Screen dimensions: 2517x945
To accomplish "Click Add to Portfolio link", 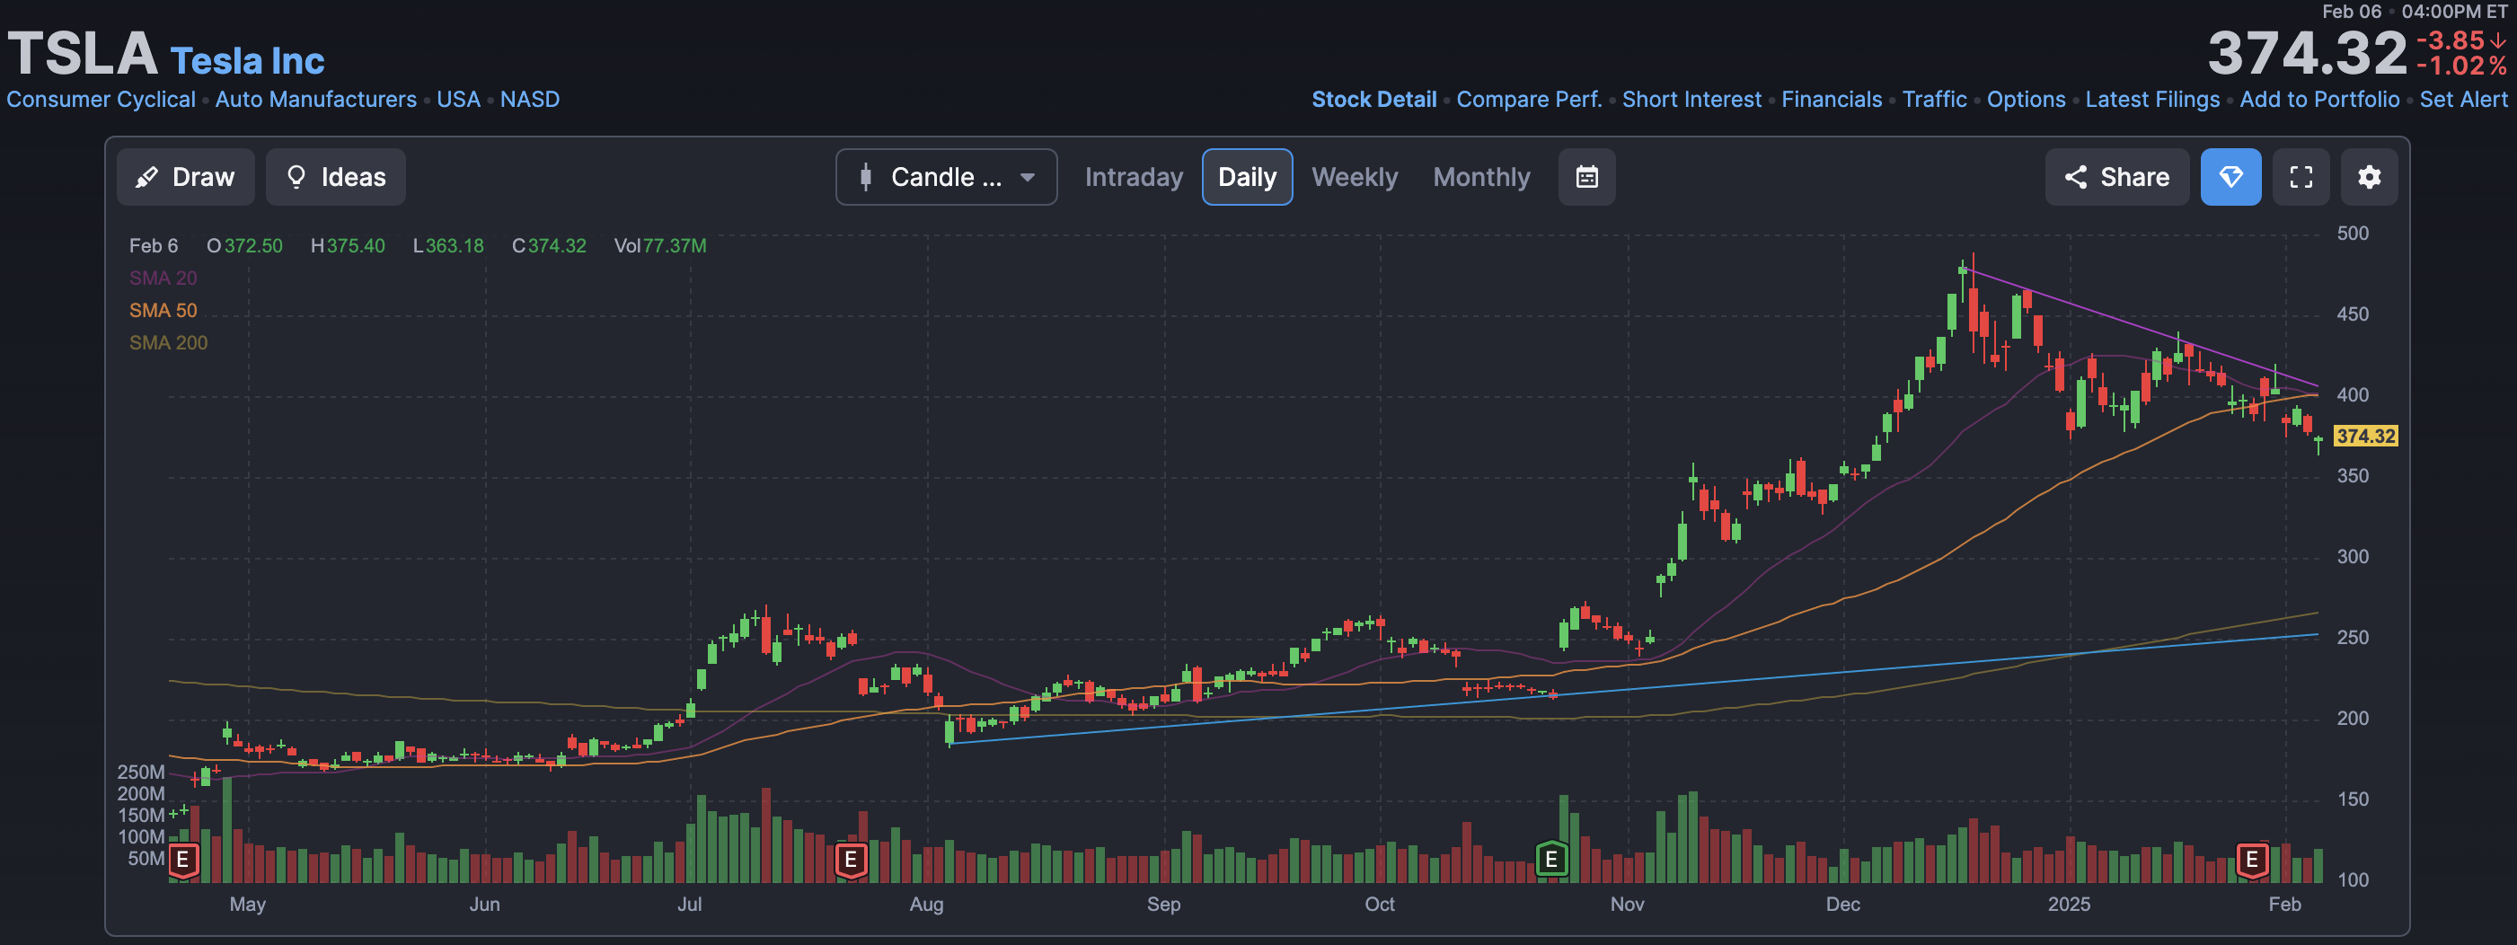I will coord(2319,100).
